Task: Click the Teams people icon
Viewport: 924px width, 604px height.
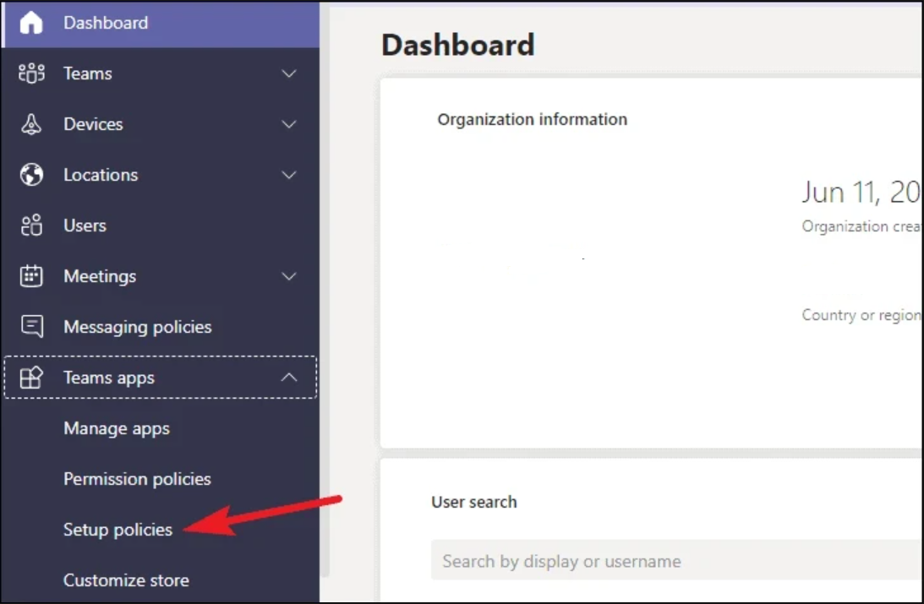Action: tap(31, 73)
